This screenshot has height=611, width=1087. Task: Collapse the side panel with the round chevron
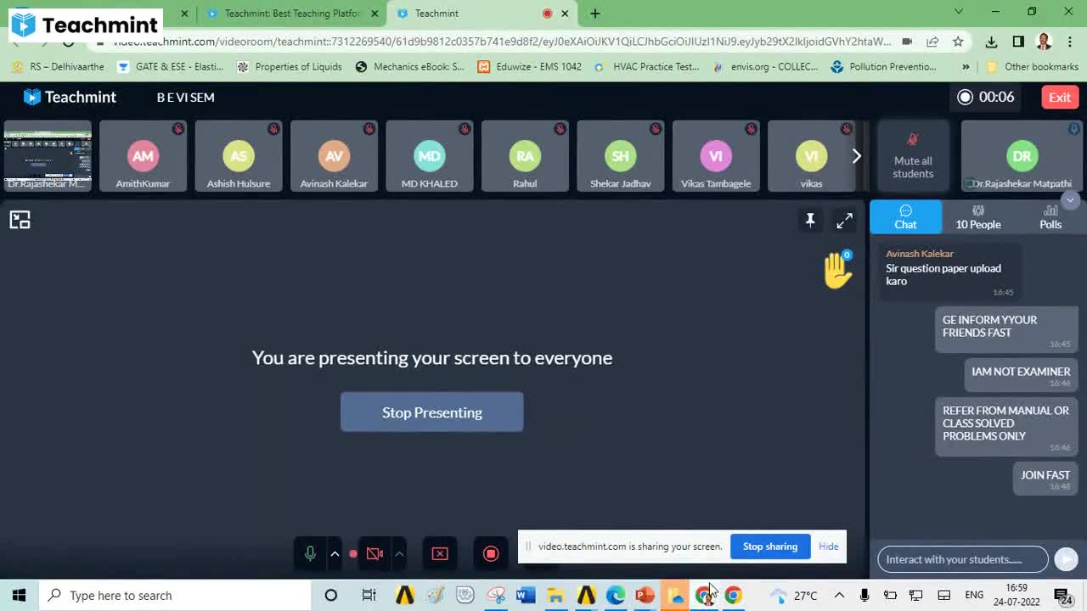click(1070, 200)
